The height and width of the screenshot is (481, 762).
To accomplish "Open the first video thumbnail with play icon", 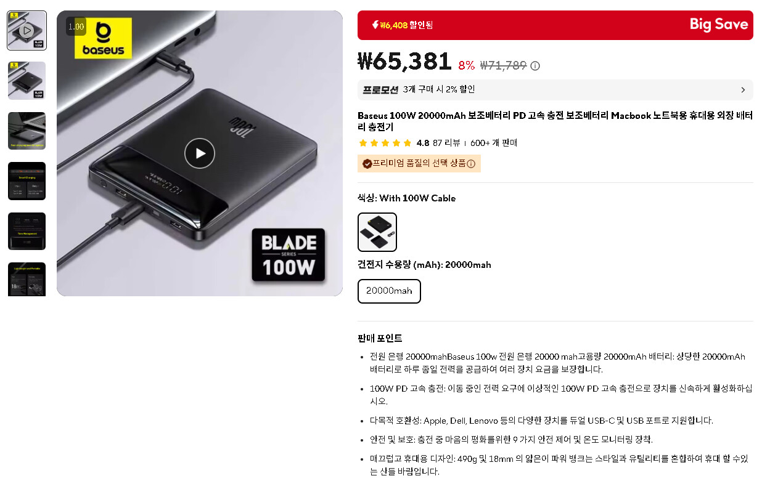I will 27,30.
